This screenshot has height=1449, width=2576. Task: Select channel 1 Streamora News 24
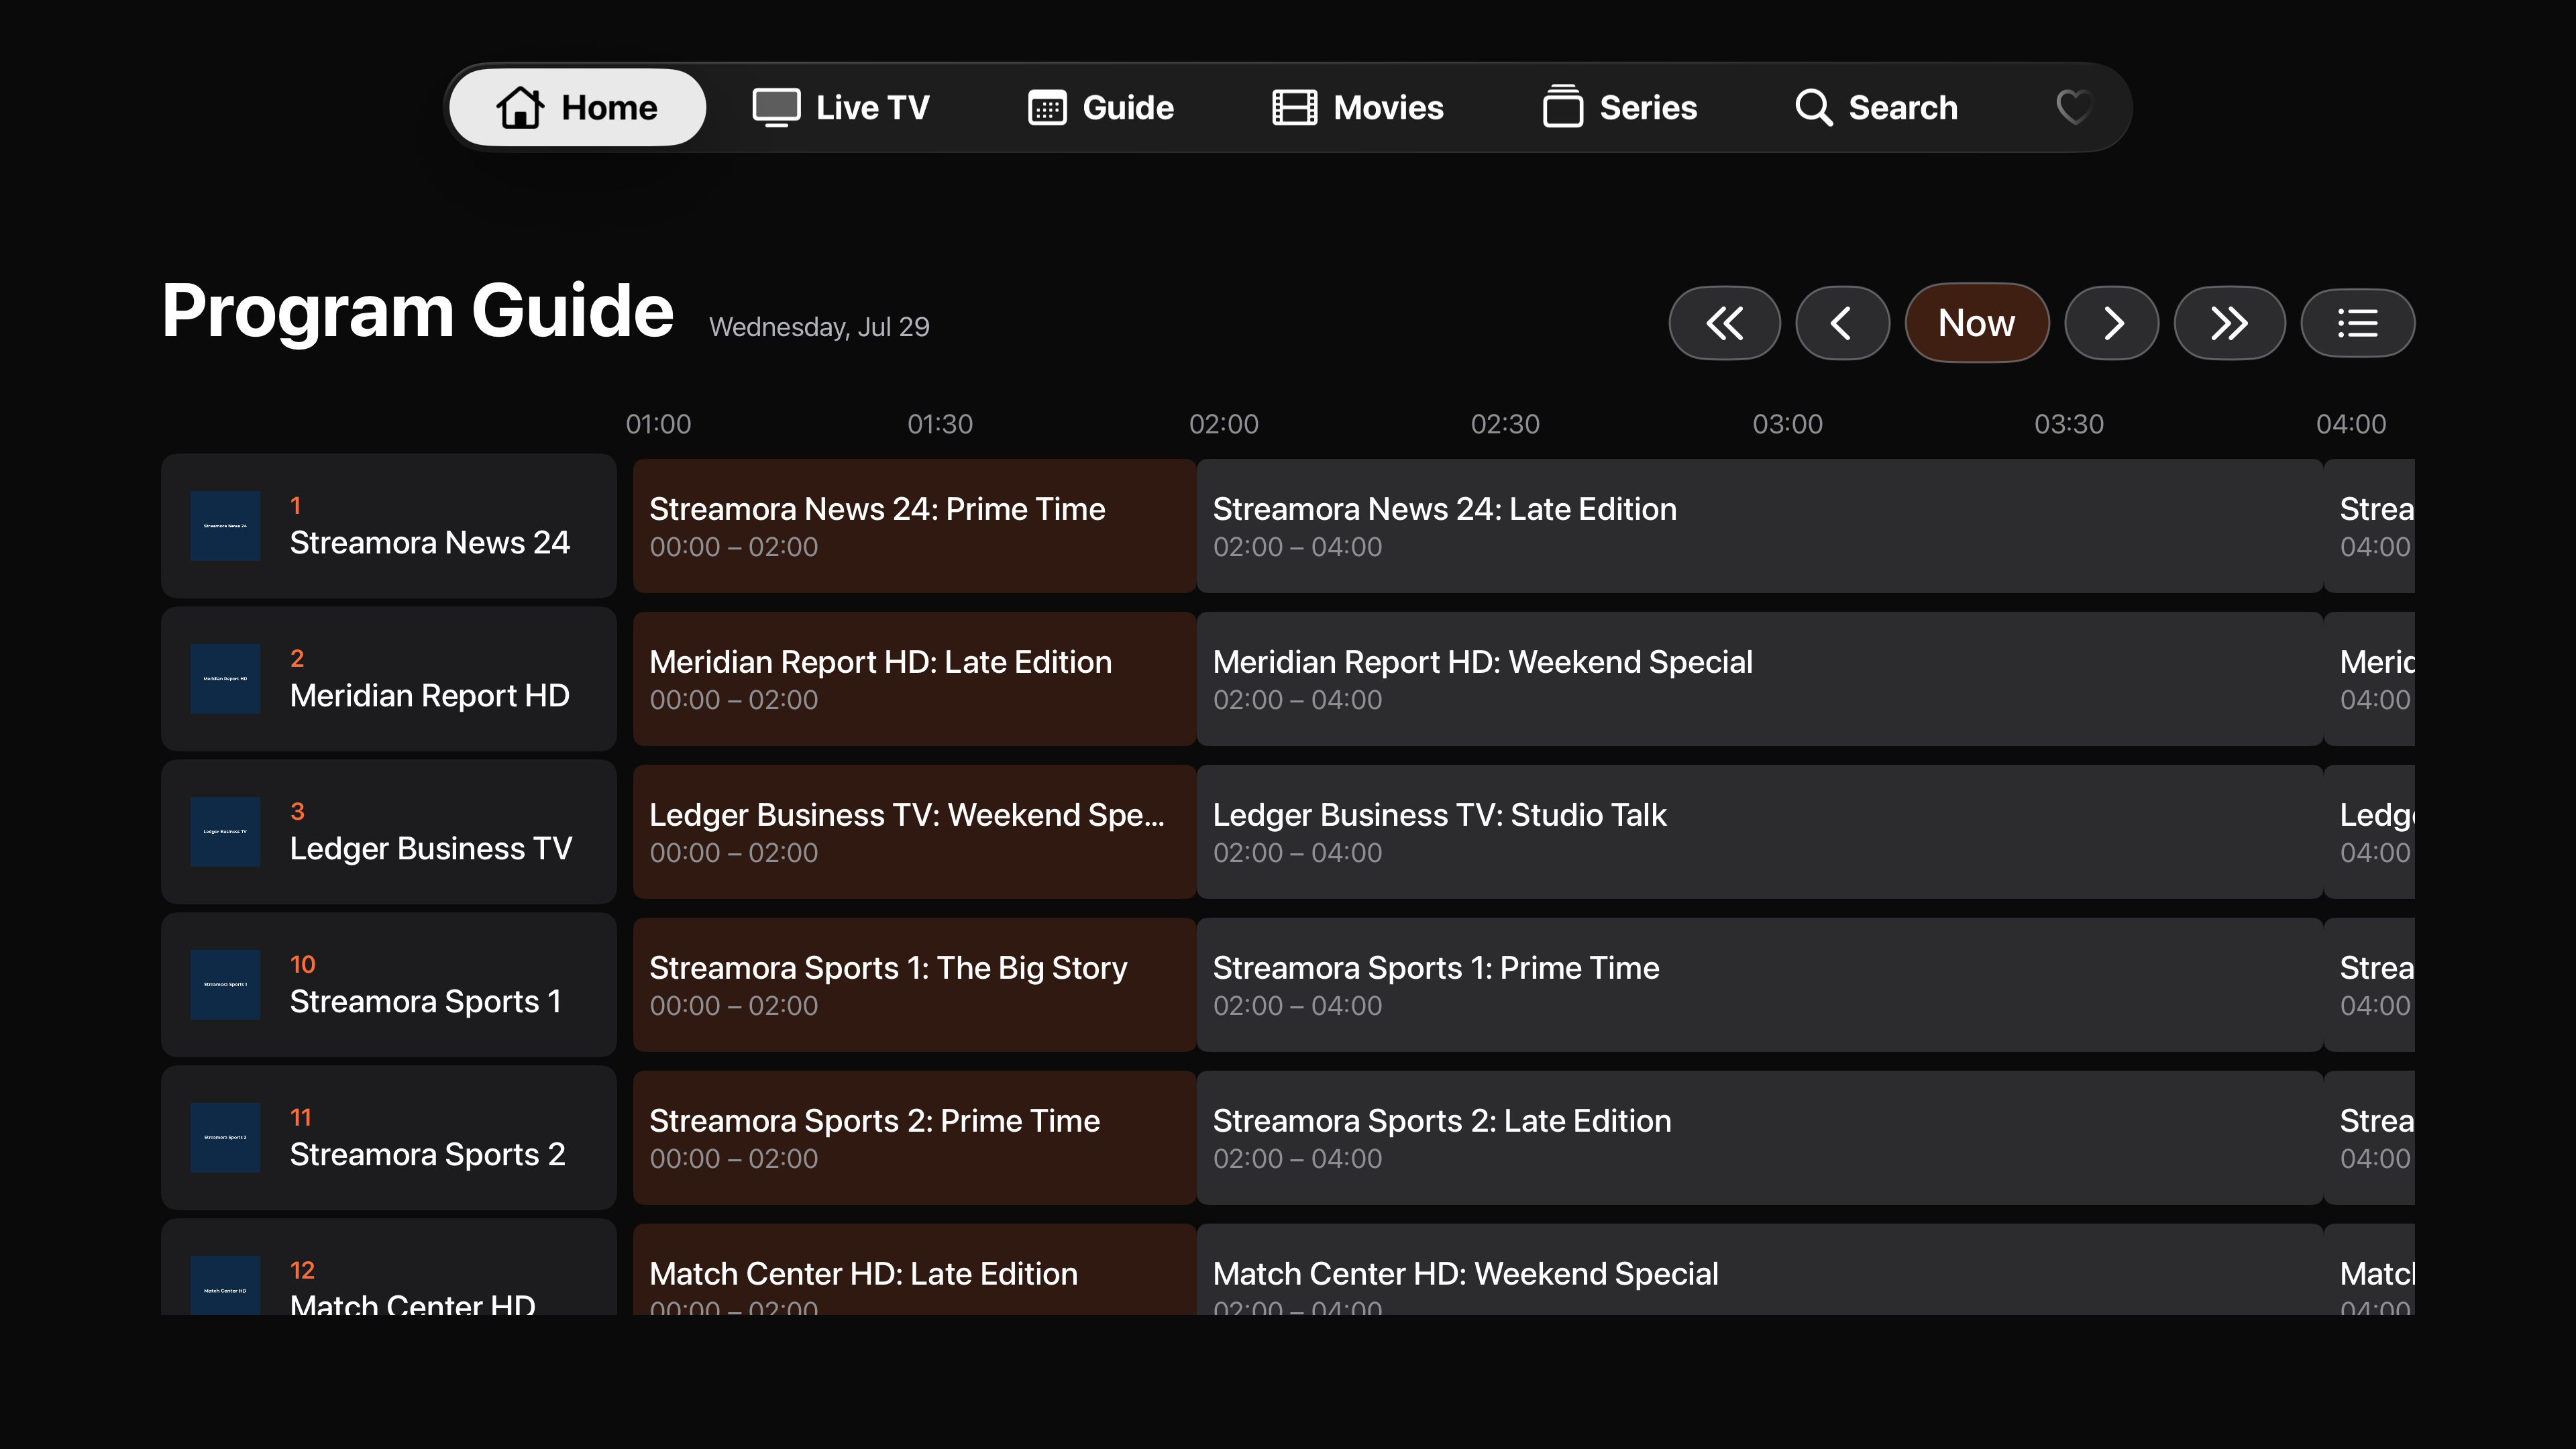coord(389,526)
